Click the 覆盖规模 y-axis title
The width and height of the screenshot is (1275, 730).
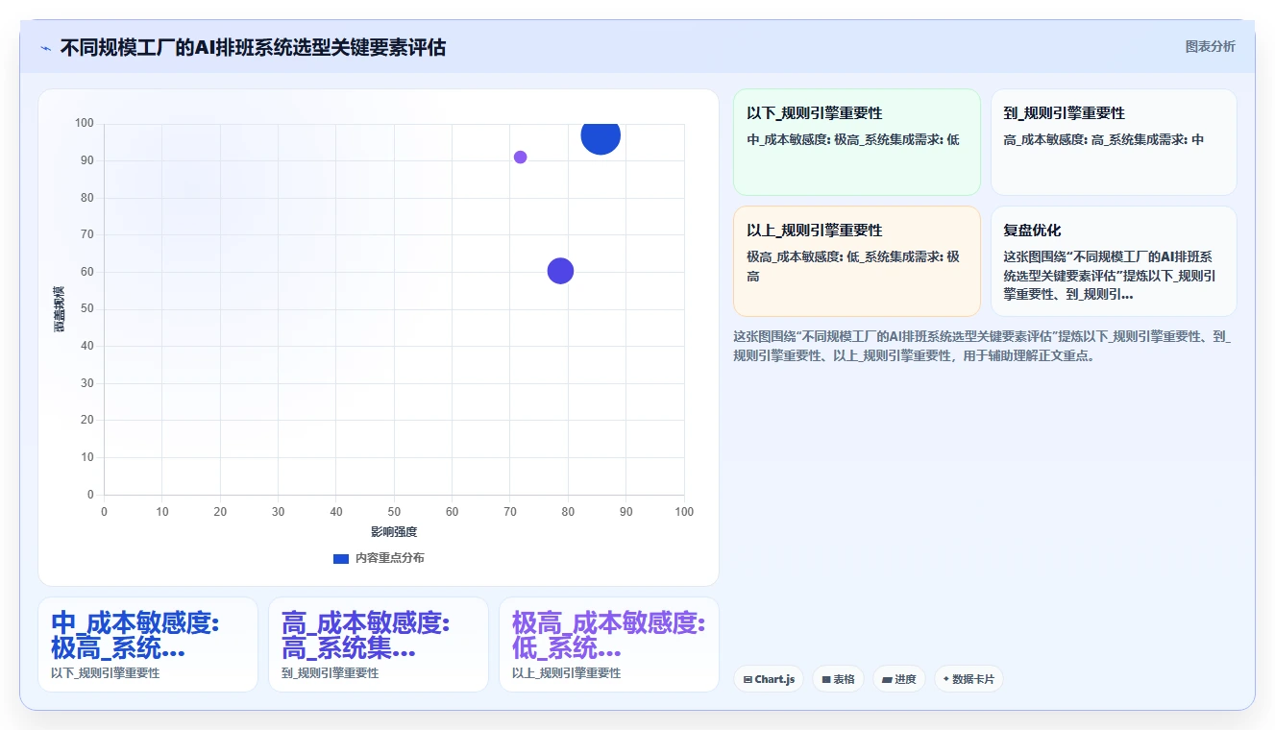pyautogui.click(x=59, y=309)
